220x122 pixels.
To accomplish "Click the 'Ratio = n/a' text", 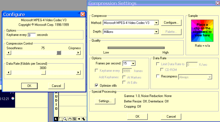I will (202, 46).
